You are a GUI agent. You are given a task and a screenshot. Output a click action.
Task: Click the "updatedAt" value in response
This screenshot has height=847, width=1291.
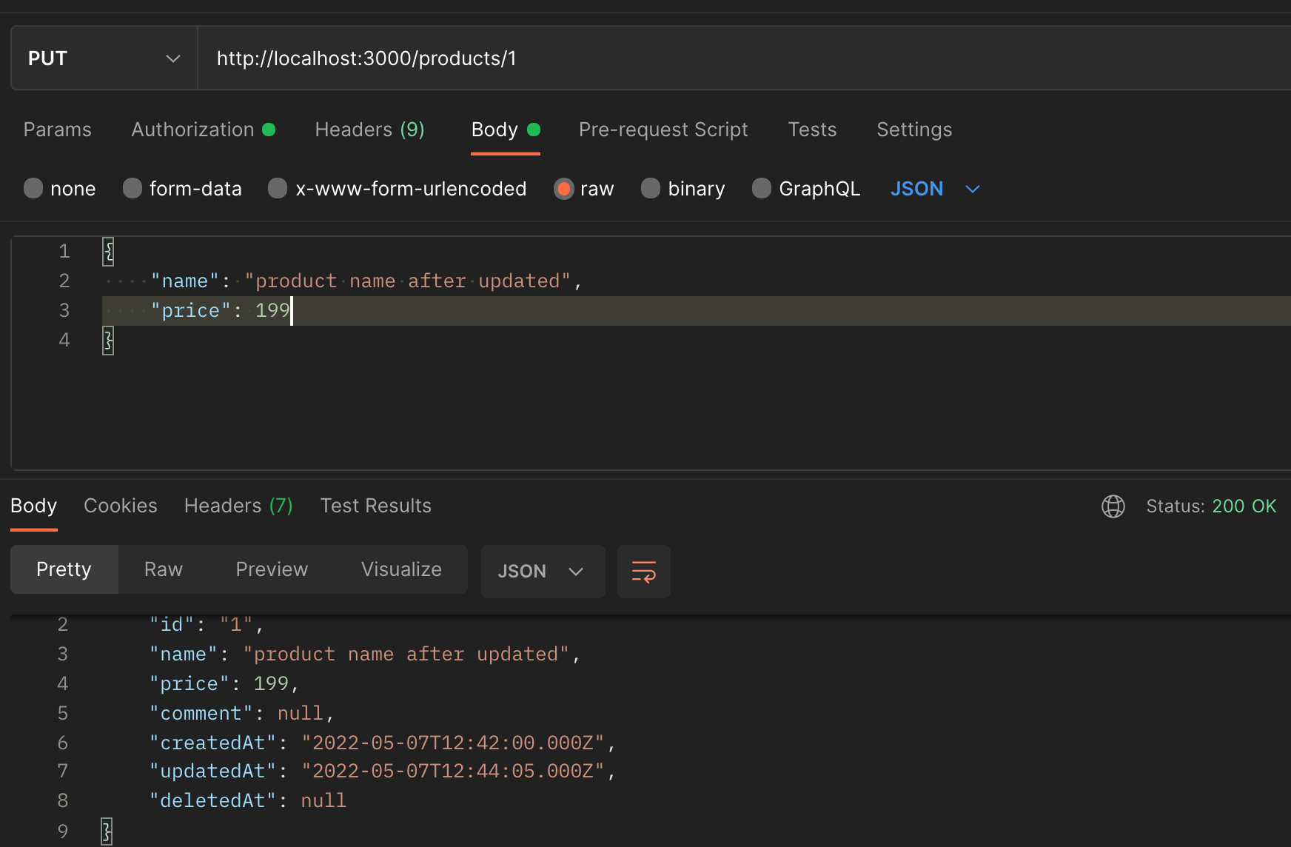[x=453, y=771]
